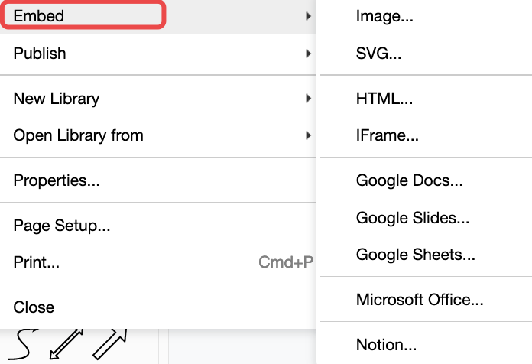Select the Notion... embed option
Image resolution: width=532 pixels, height=364 pixels.
pos(386,345)
